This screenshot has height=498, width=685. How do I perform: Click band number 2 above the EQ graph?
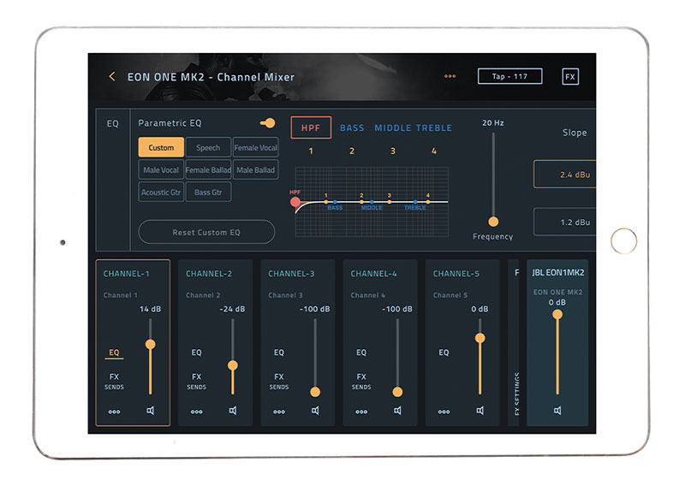click(x=352, y=151)
